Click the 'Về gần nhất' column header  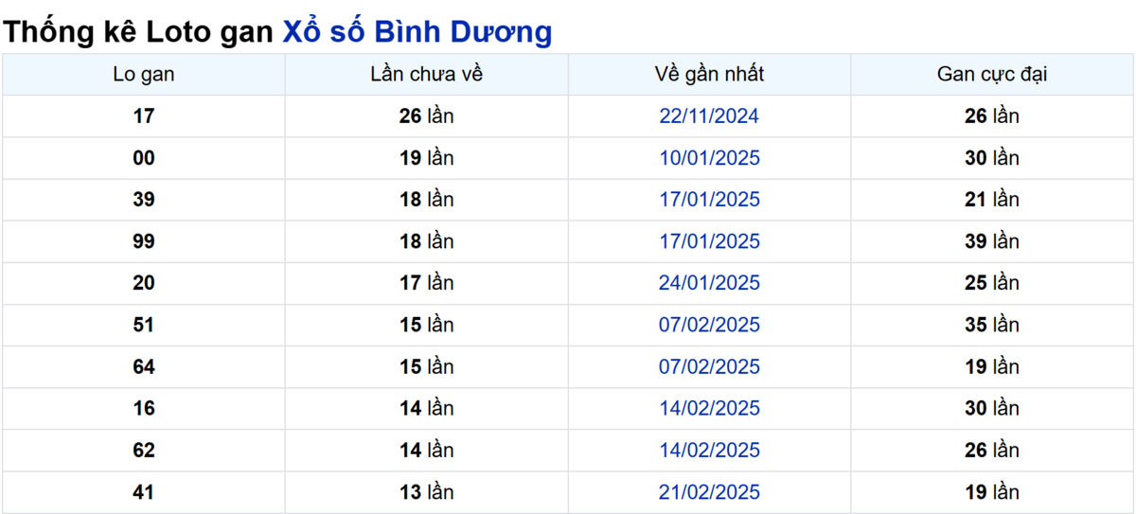click(709, 74)
